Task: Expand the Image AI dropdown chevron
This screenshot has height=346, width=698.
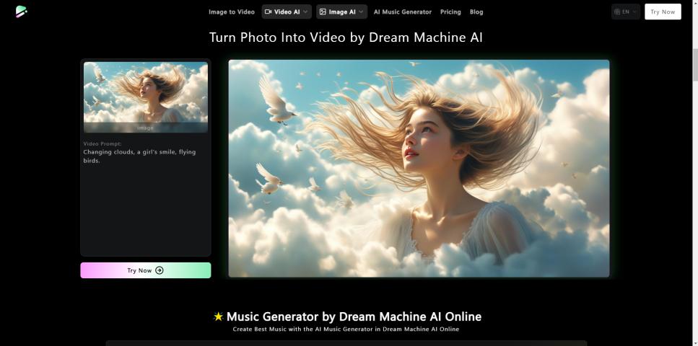Action: coord(361,12)
